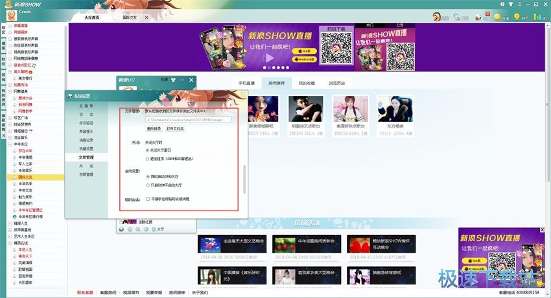The height and width of the screenshot is (298, 551).
Task: Click the blue icon beside 中年专区排行榜
Action: [15, 217]
